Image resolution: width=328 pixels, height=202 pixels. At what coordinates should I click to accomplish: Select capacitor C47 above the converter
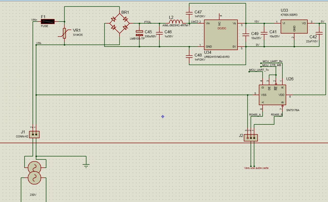click(x=189, y=12)
